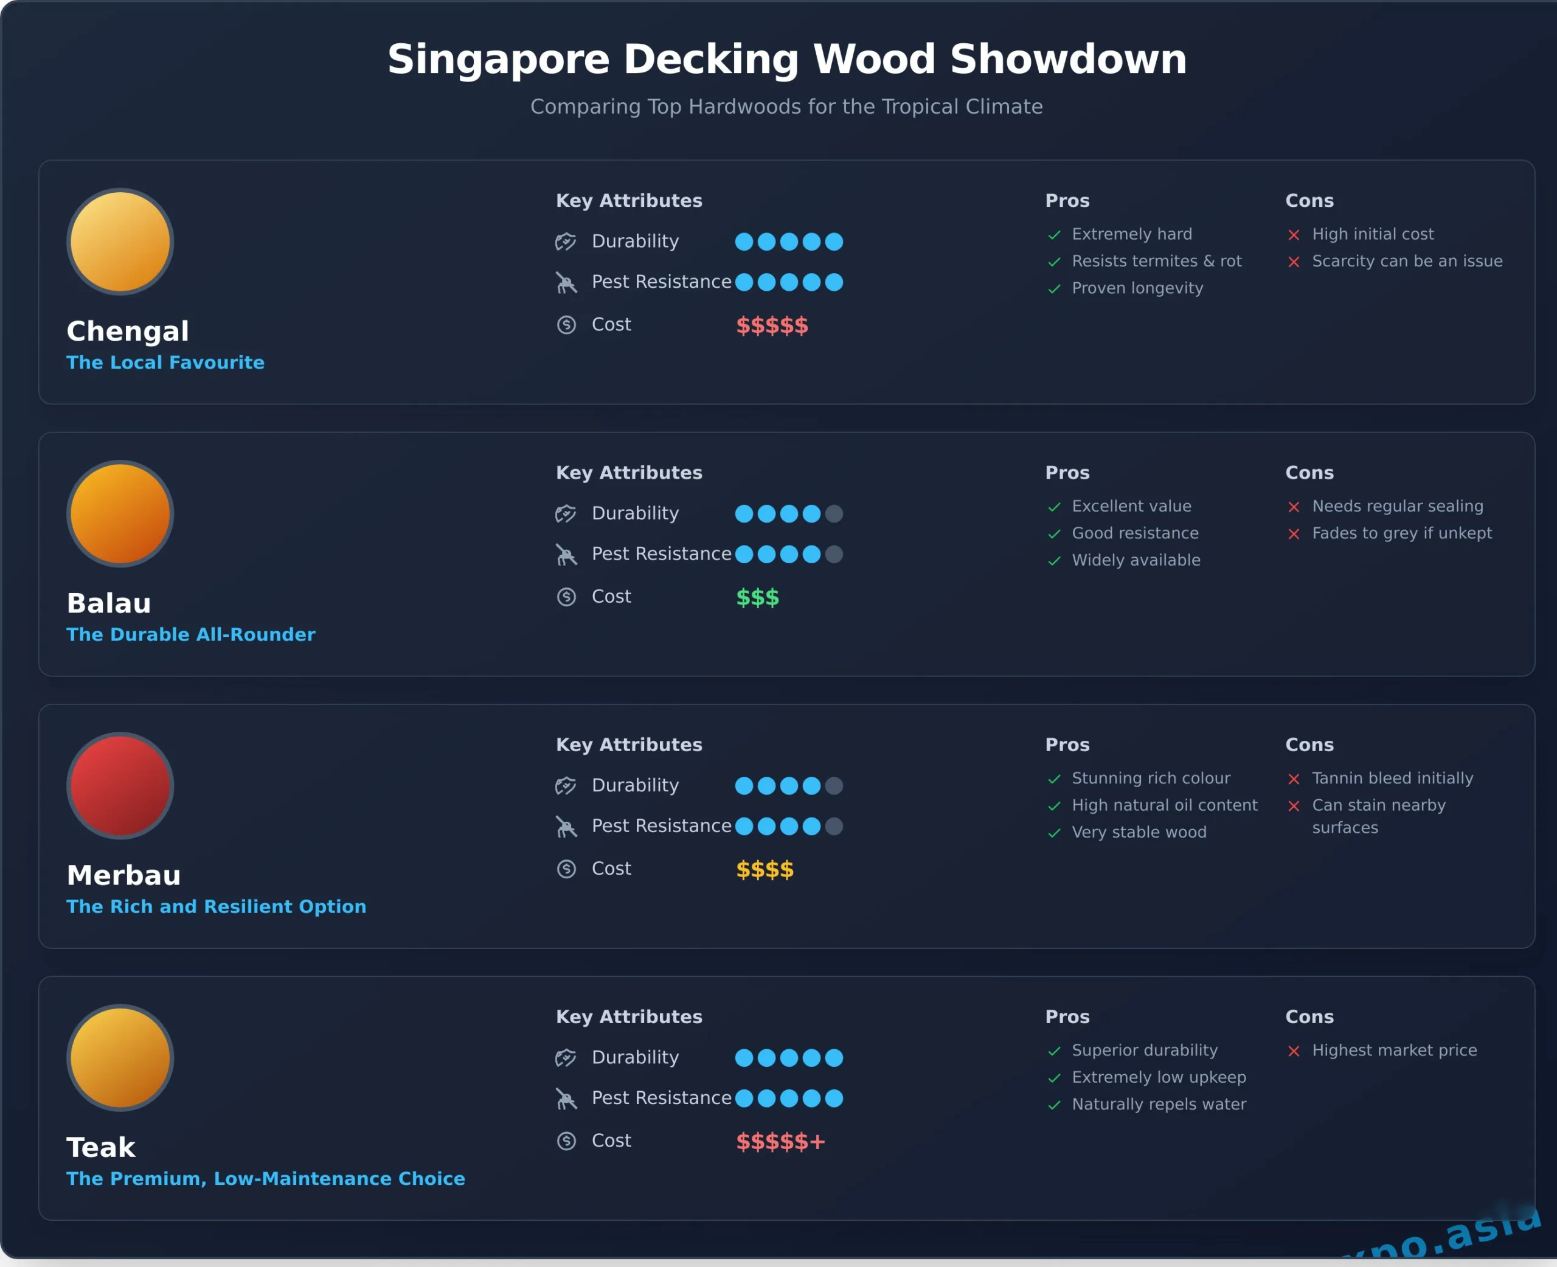Click the Teak golden wood colour swatch
The height and width of the screenshot is (1267, 1557).
coord(120,1058)
